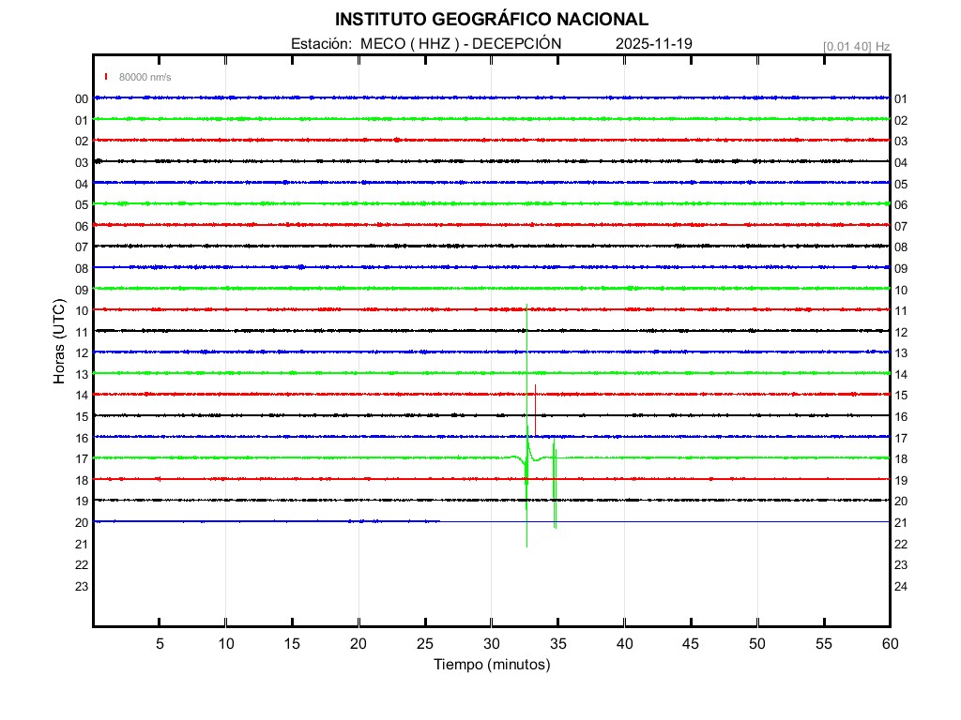Click the [0.01 40] Hz filter label

856,46
